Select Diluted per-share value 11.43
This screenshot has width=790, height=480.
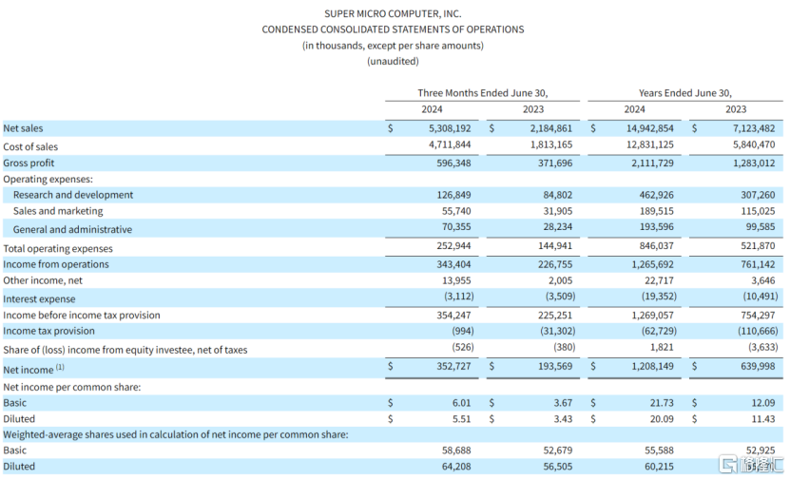[763, 419]
